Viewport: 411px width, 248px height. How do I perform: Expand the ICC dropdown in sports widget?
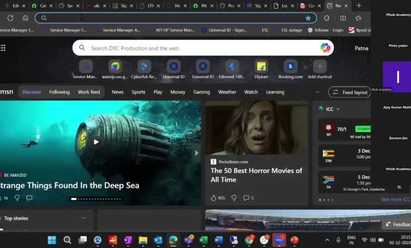click(338, 109)
